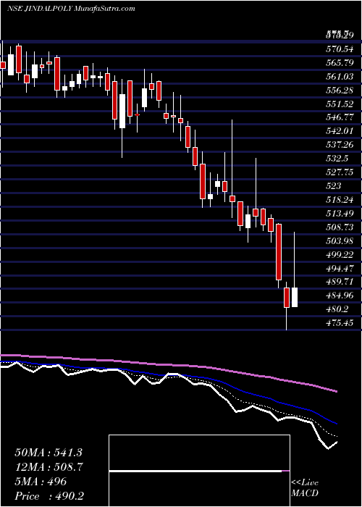
Task: Select the 532.5 price axis label
Action: click(337, 159)
